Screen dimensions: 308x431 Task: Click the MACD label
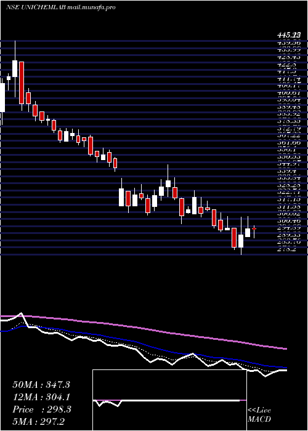coord(259,419)
